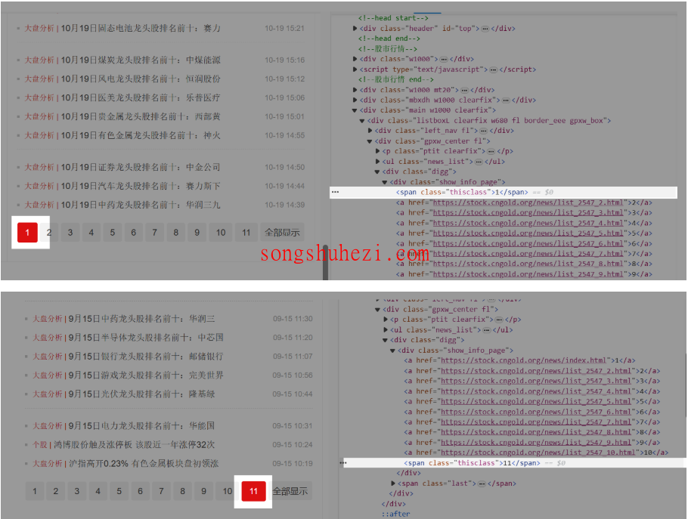Click three-dot gutter icon beside thisclass 1 span
688x519 pixels.
335,192
